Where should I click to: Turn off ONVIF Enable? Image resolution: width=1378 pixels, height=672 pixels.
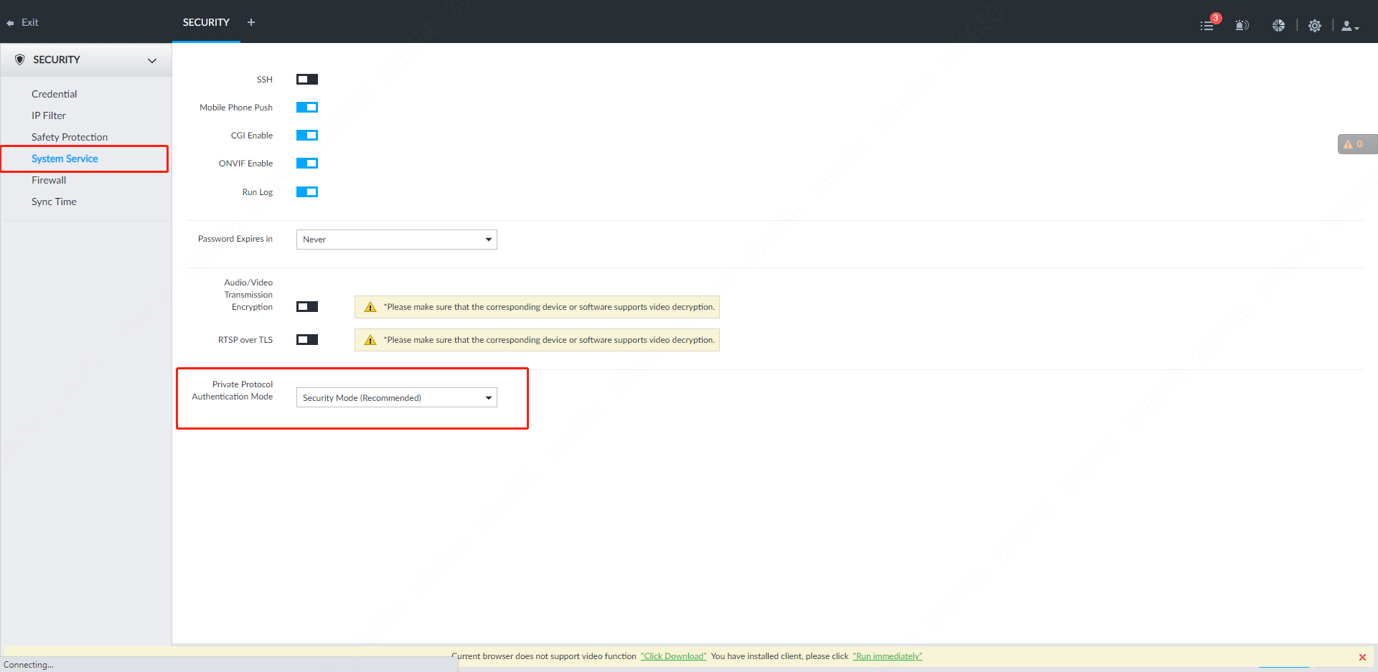pos(306,163)
